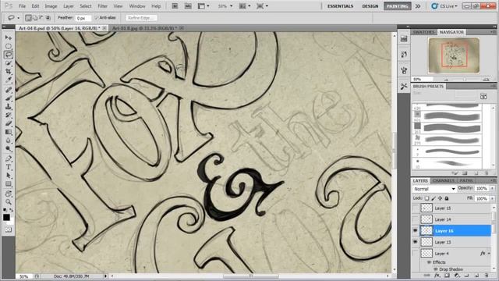This screenshot has height=281, width=499.
Task: Open the Arrange Documents dropdown
Action: point(245,6)
